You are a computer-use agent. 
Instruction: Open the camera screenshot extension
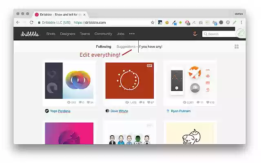point(201,22)
